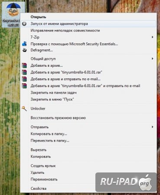Choose 'Переместить в папку...'
Image resolution: width=160 pixels, height=195 pixels.
[x=88, y=140]
